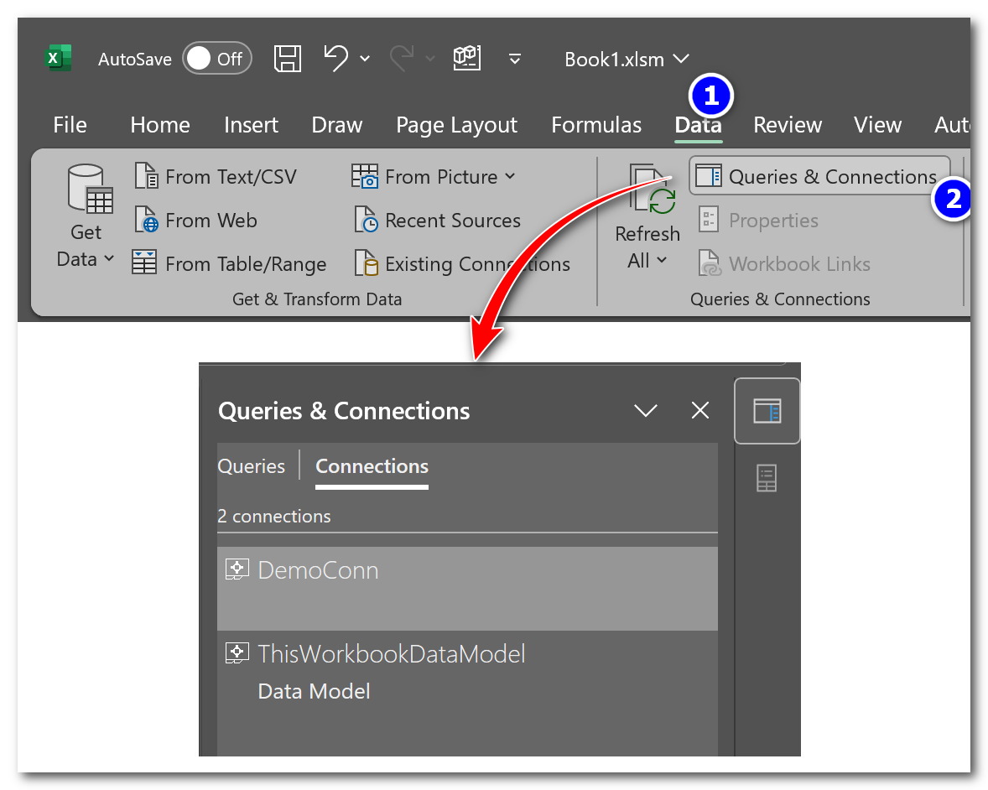Image resolution: width=988 pixels, height=790 pixels.
Task: Click the From Picture camera icon
Action: click(x=365, y=176)
